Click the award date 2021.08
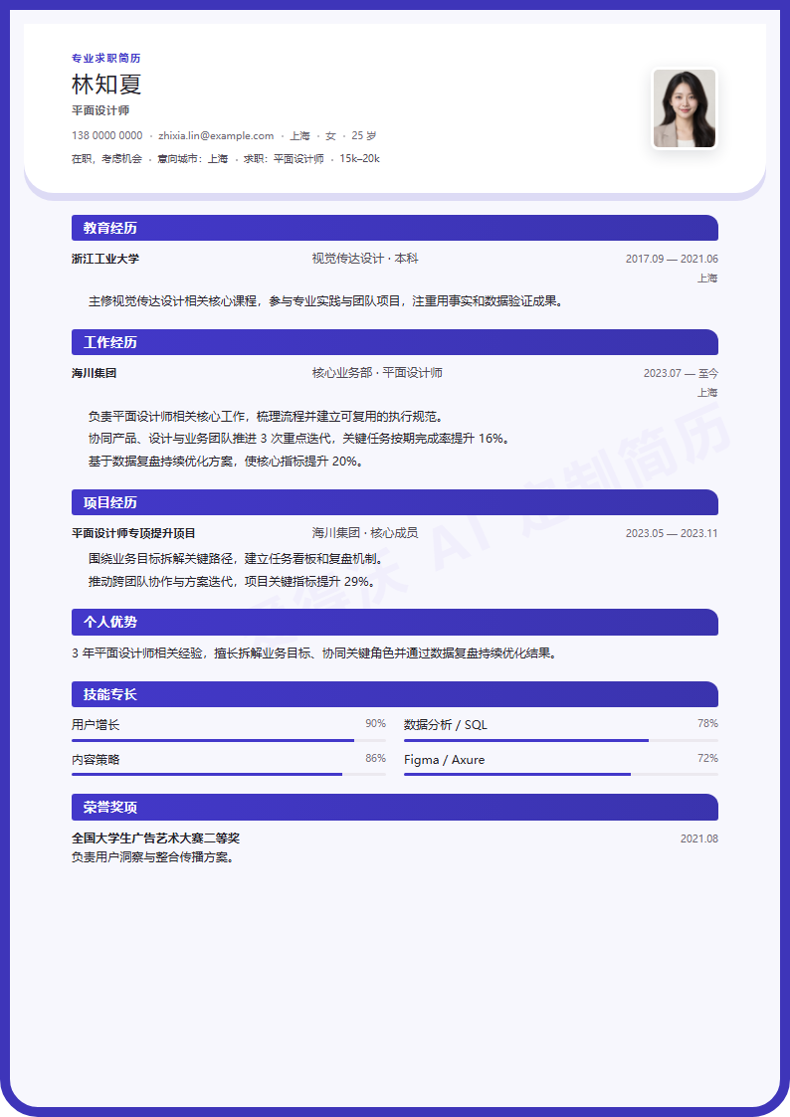Screen dimensions: 790x1117 click(x=698, y=838)
